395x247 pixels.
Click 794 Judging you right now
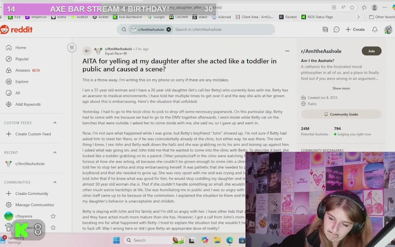point(352,131)
